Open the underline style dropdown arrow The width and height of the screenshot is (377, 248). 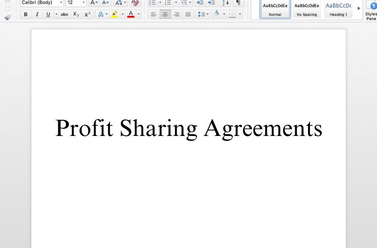[x=56, y=14]
